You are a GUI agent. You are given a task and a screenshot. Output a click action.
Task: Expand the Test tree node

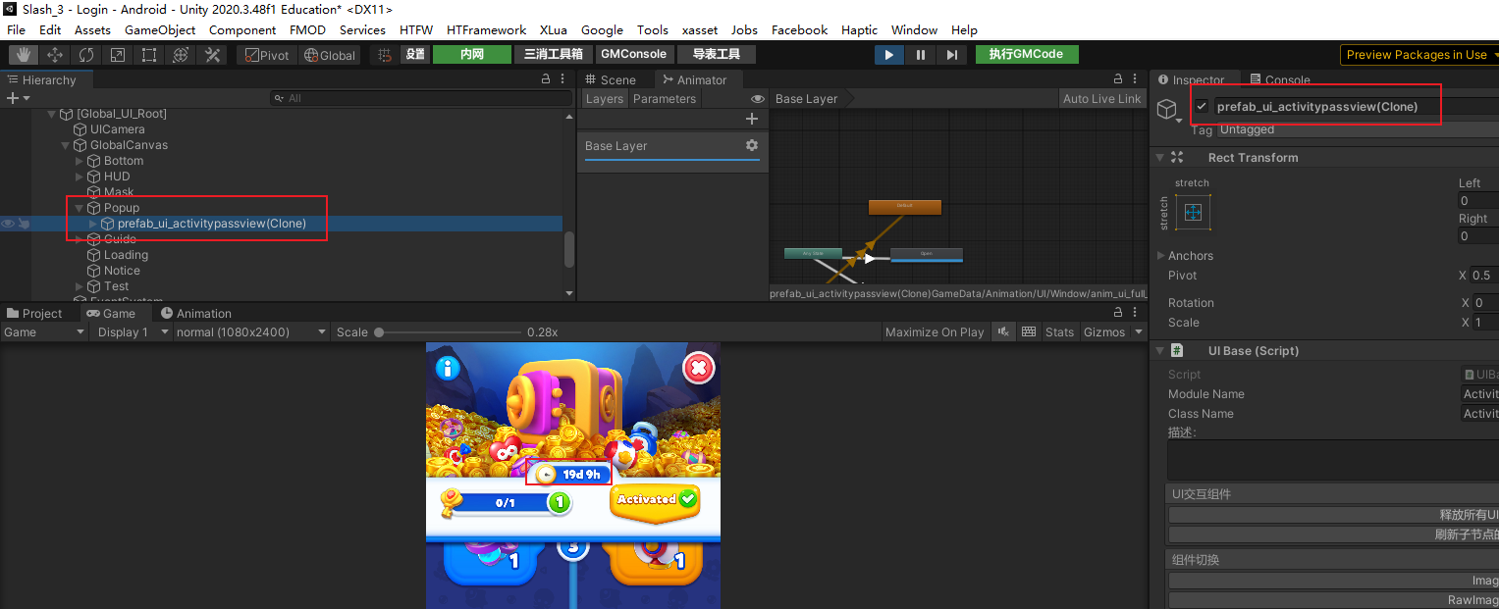pyautogui.click(x=80, y=286)
